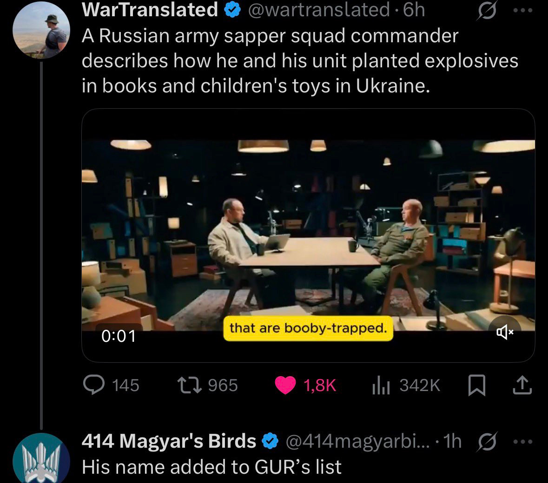This screenshot has height=483, width=548.
Task: Unmute the video with the speaker icon
Action: point(505,332)
